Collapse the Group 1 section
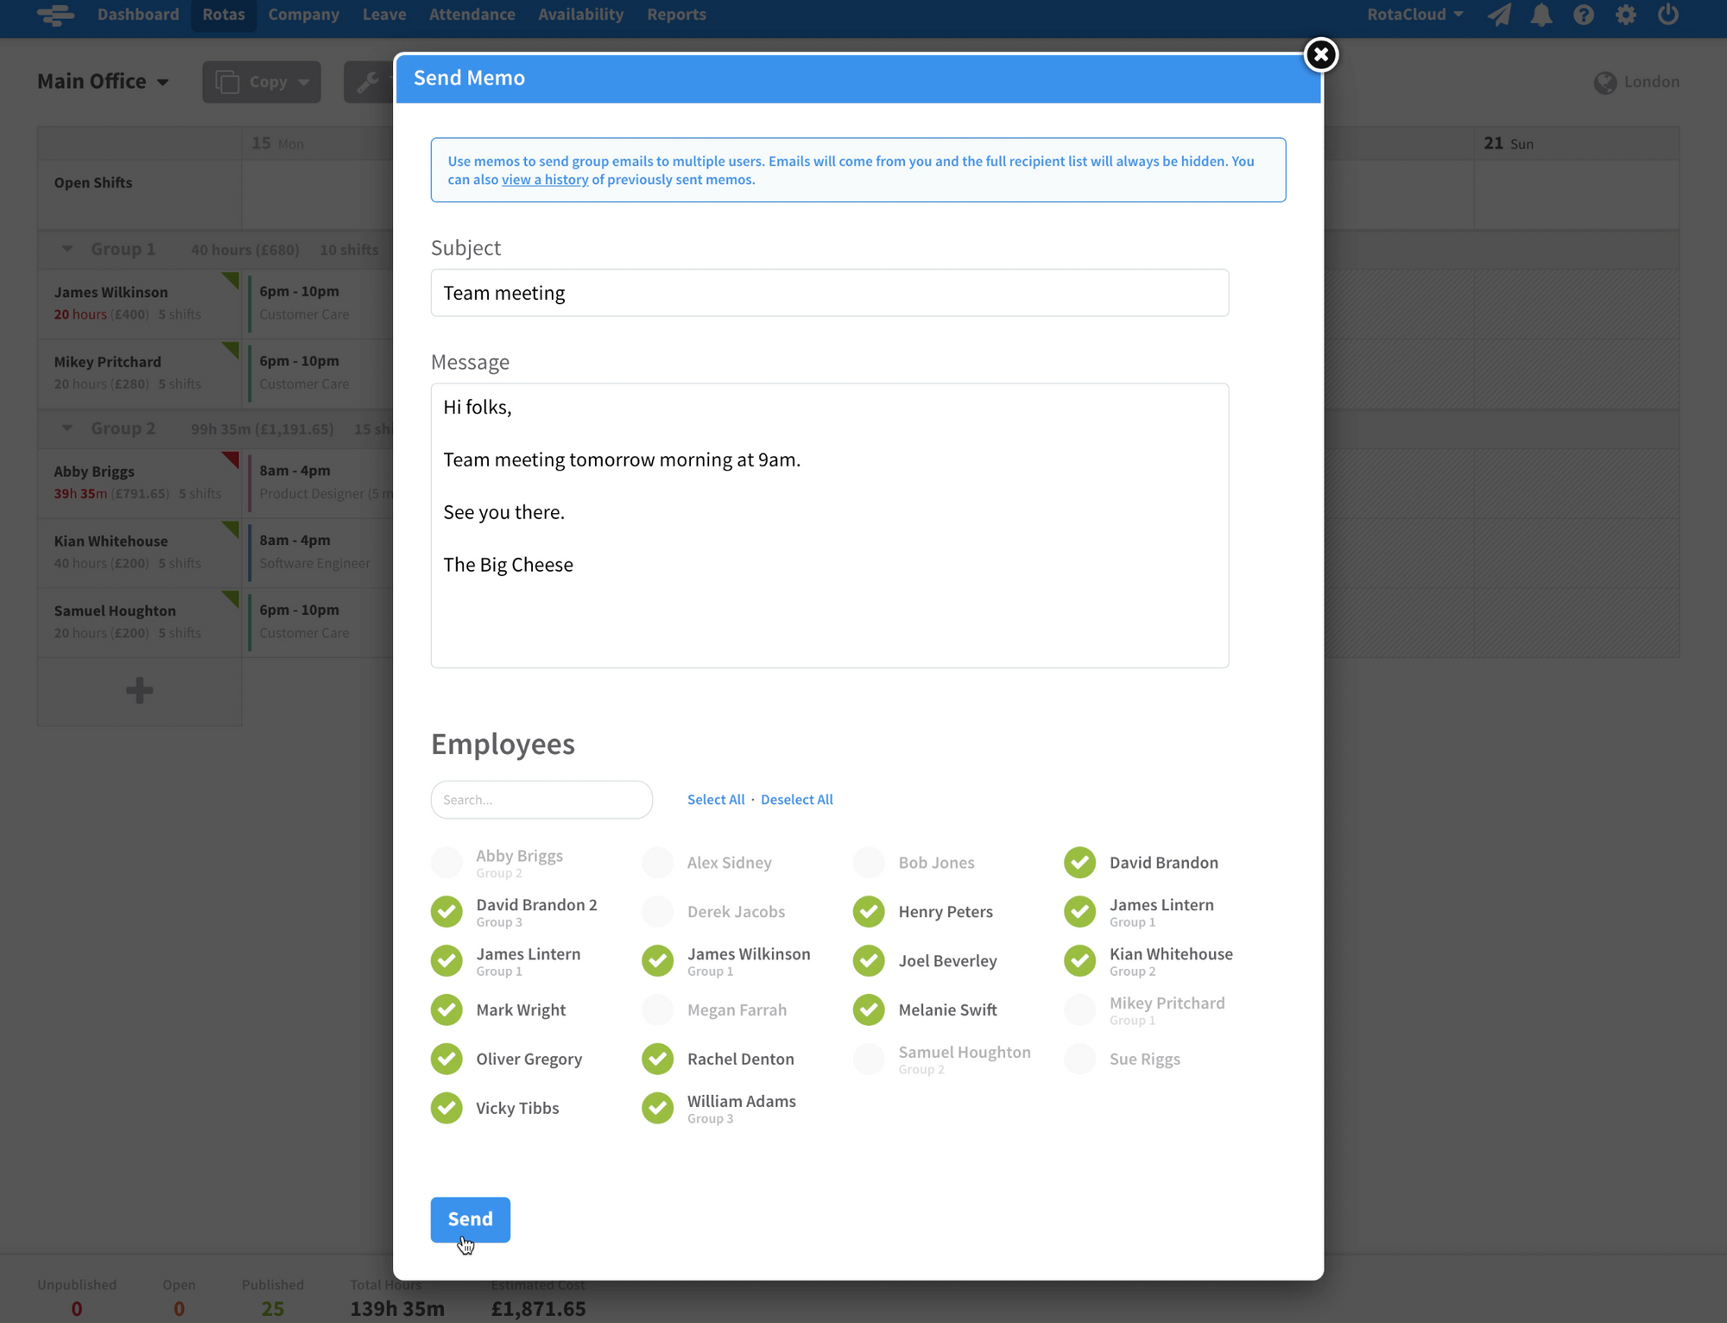The image size is (1727, 1323). pos(67,249)
